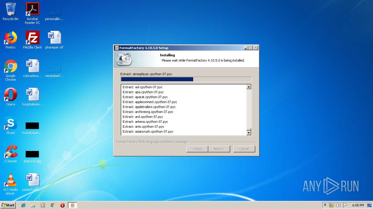Select the log line arte.cpython-37.pyc
Image resolution: width=373 pixels, height=209 pixels.
point(143,127)
